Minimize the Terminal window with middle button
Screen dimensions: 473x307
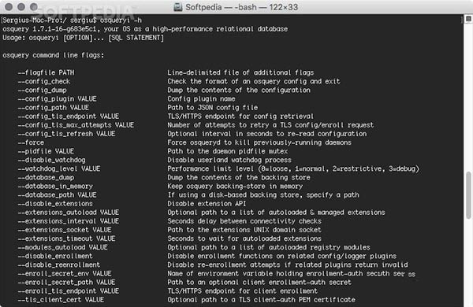[21, 6]
